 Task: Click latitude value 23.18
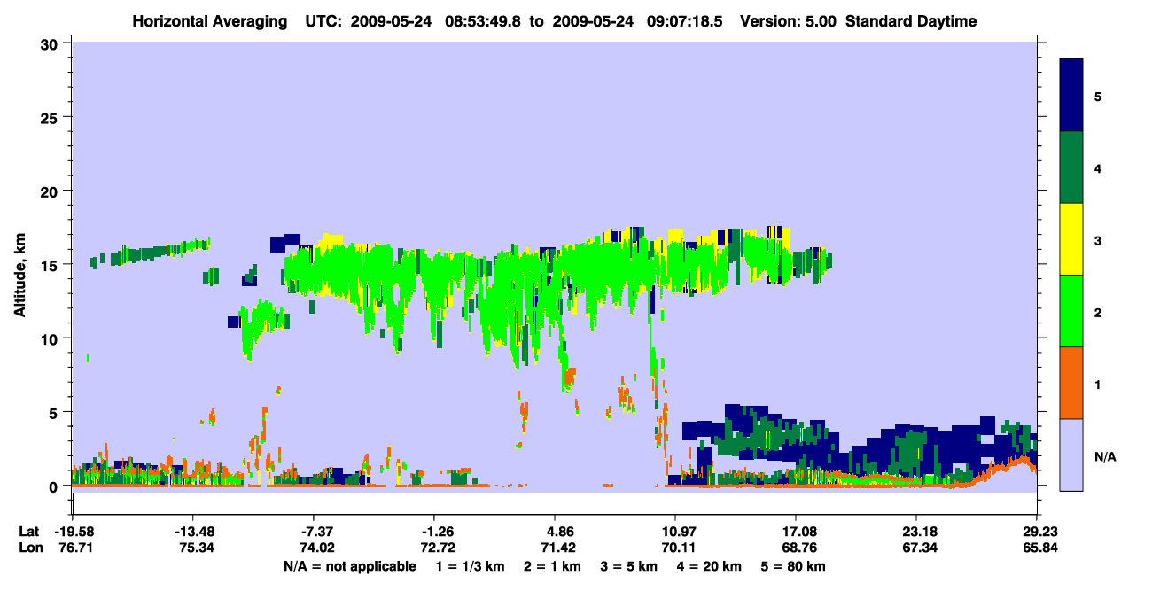(916, 531)
